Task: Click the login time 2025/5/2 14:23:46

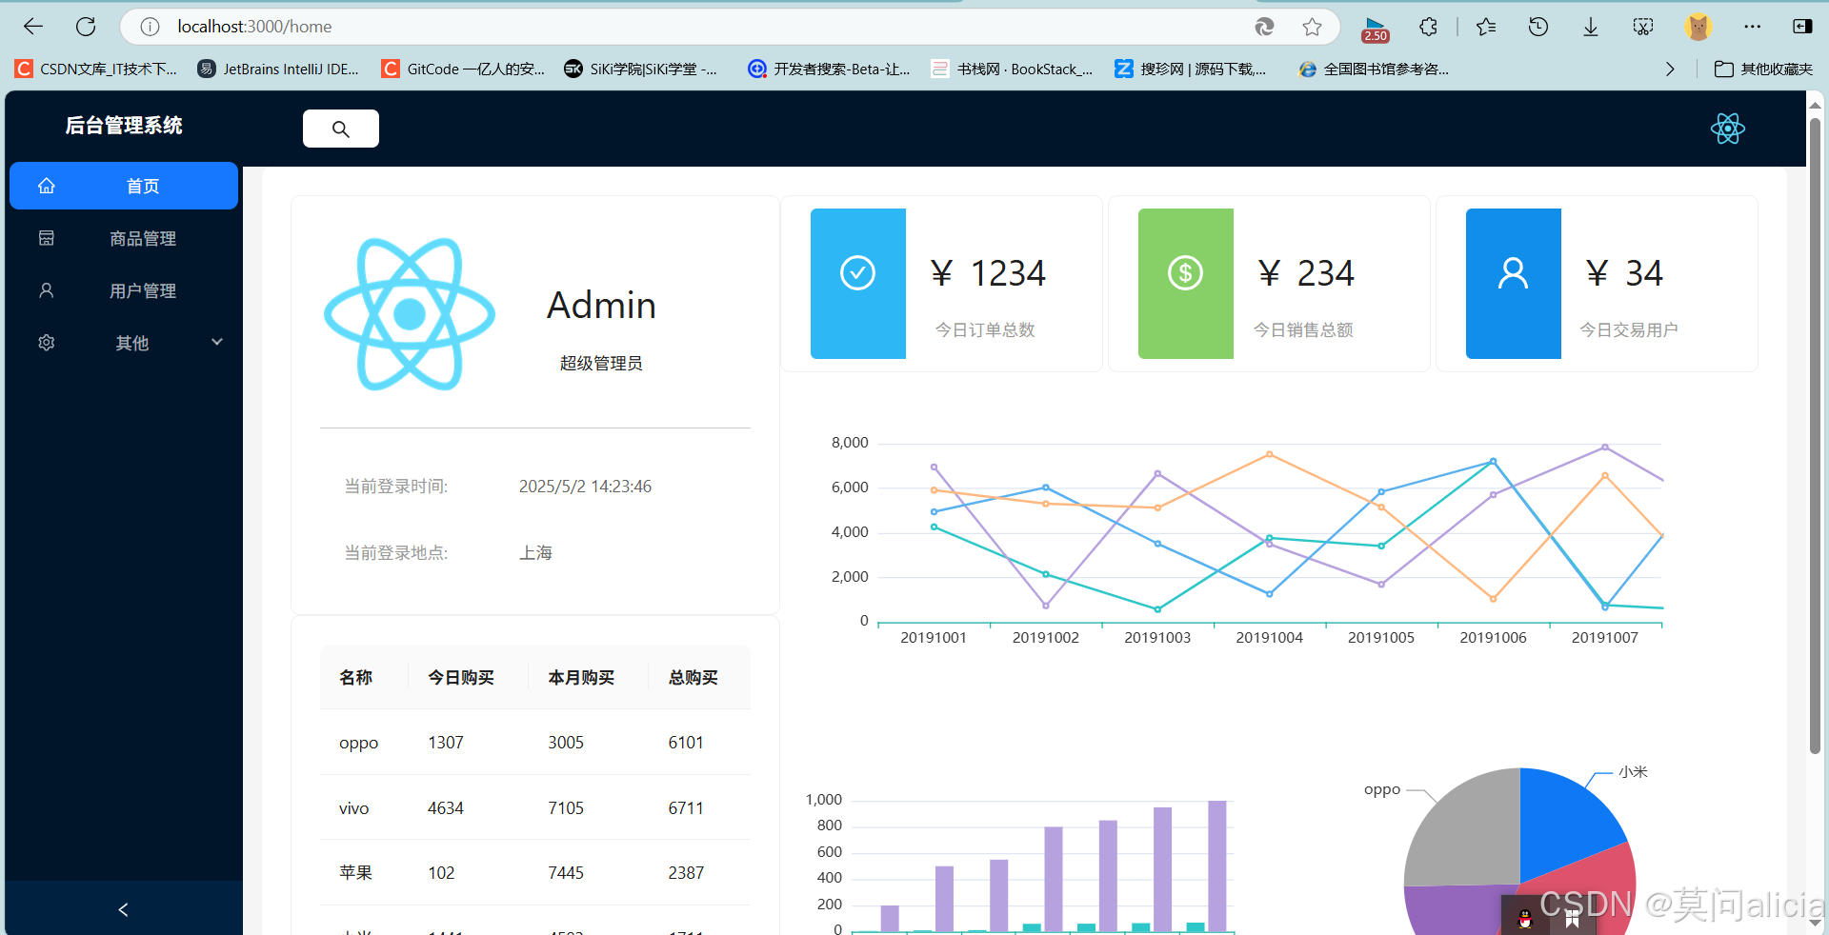Action: tap(585, 487)
